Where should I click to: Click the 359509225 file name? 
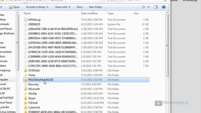click(x=34, y=24)
